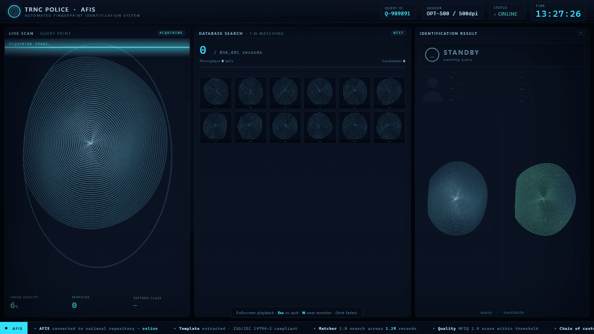Click the acquiring image scan line bar
This screenshot has width=594, height=334.
(x=97, y=47)
